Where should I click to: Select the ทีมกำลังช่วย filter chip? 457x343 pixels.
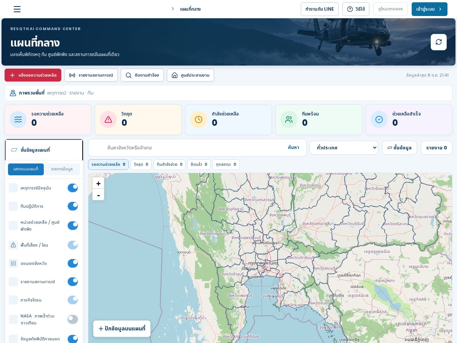click(x=169, y=165)
